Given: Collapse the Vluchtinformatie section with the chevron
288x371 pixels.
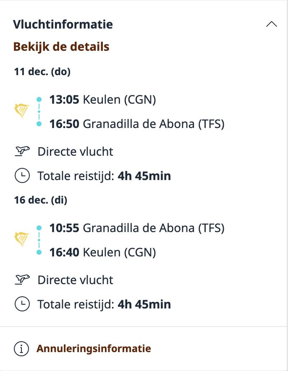Looking at the screenshot, I should coord(272,24).
